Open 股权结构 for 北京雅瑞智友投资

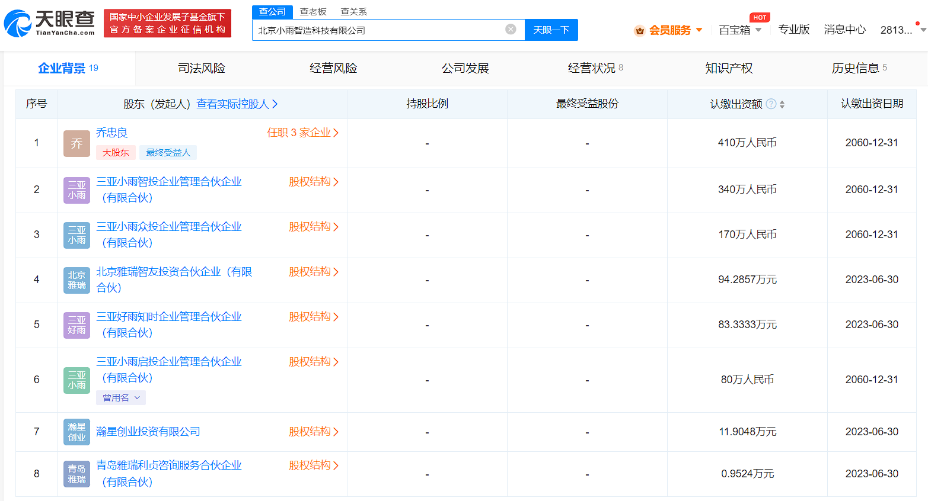click(314, 272)
